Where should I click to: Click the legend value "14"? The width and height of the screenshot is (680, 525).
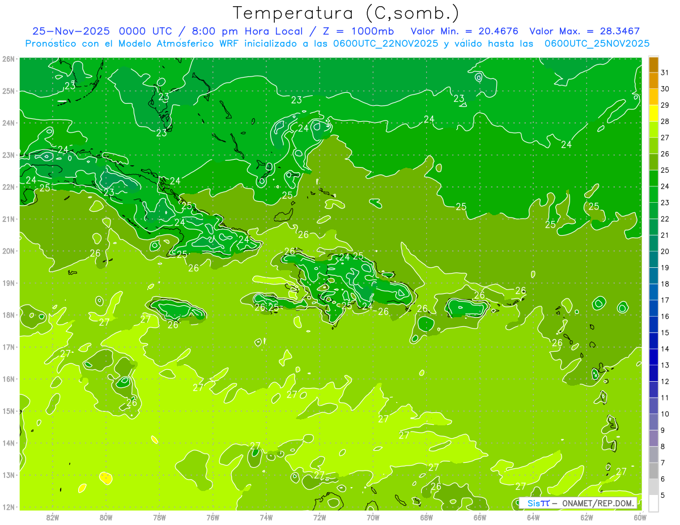pyautogui.click(x=665, y=349)
